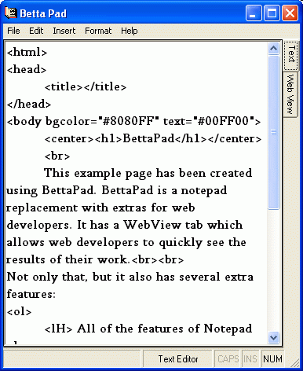Click the CAPS status indicator
Screen dimensions: 303x371
(228, 359)
